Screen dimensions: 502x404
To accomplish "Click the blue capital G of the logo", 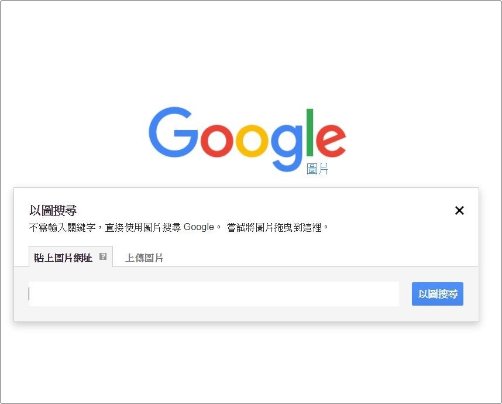I will coord(174,132).
